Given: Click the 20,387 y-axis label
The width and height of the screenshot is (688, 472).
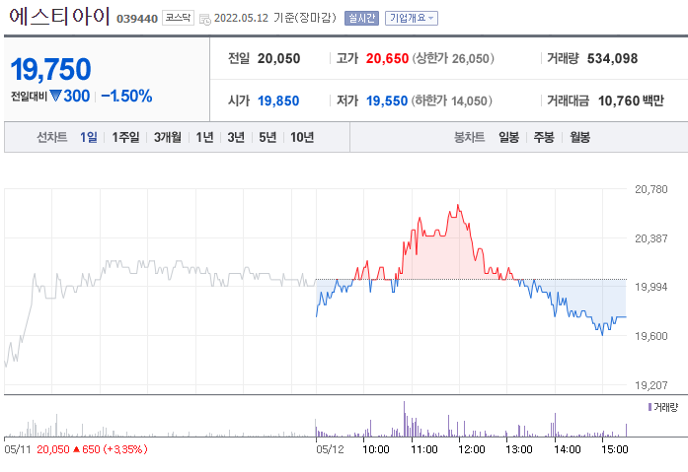Looking at the screenshot, I should tap(651, 238).
